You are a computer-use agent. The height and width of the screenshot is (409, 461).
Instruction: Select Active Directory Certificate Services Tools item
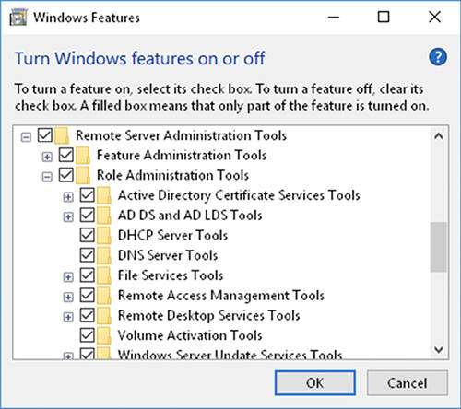pyautogui.click(x=239, y=195)
